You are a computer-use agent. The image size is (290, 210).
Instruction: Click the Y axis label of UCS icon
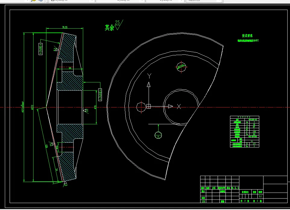(149, 76)
